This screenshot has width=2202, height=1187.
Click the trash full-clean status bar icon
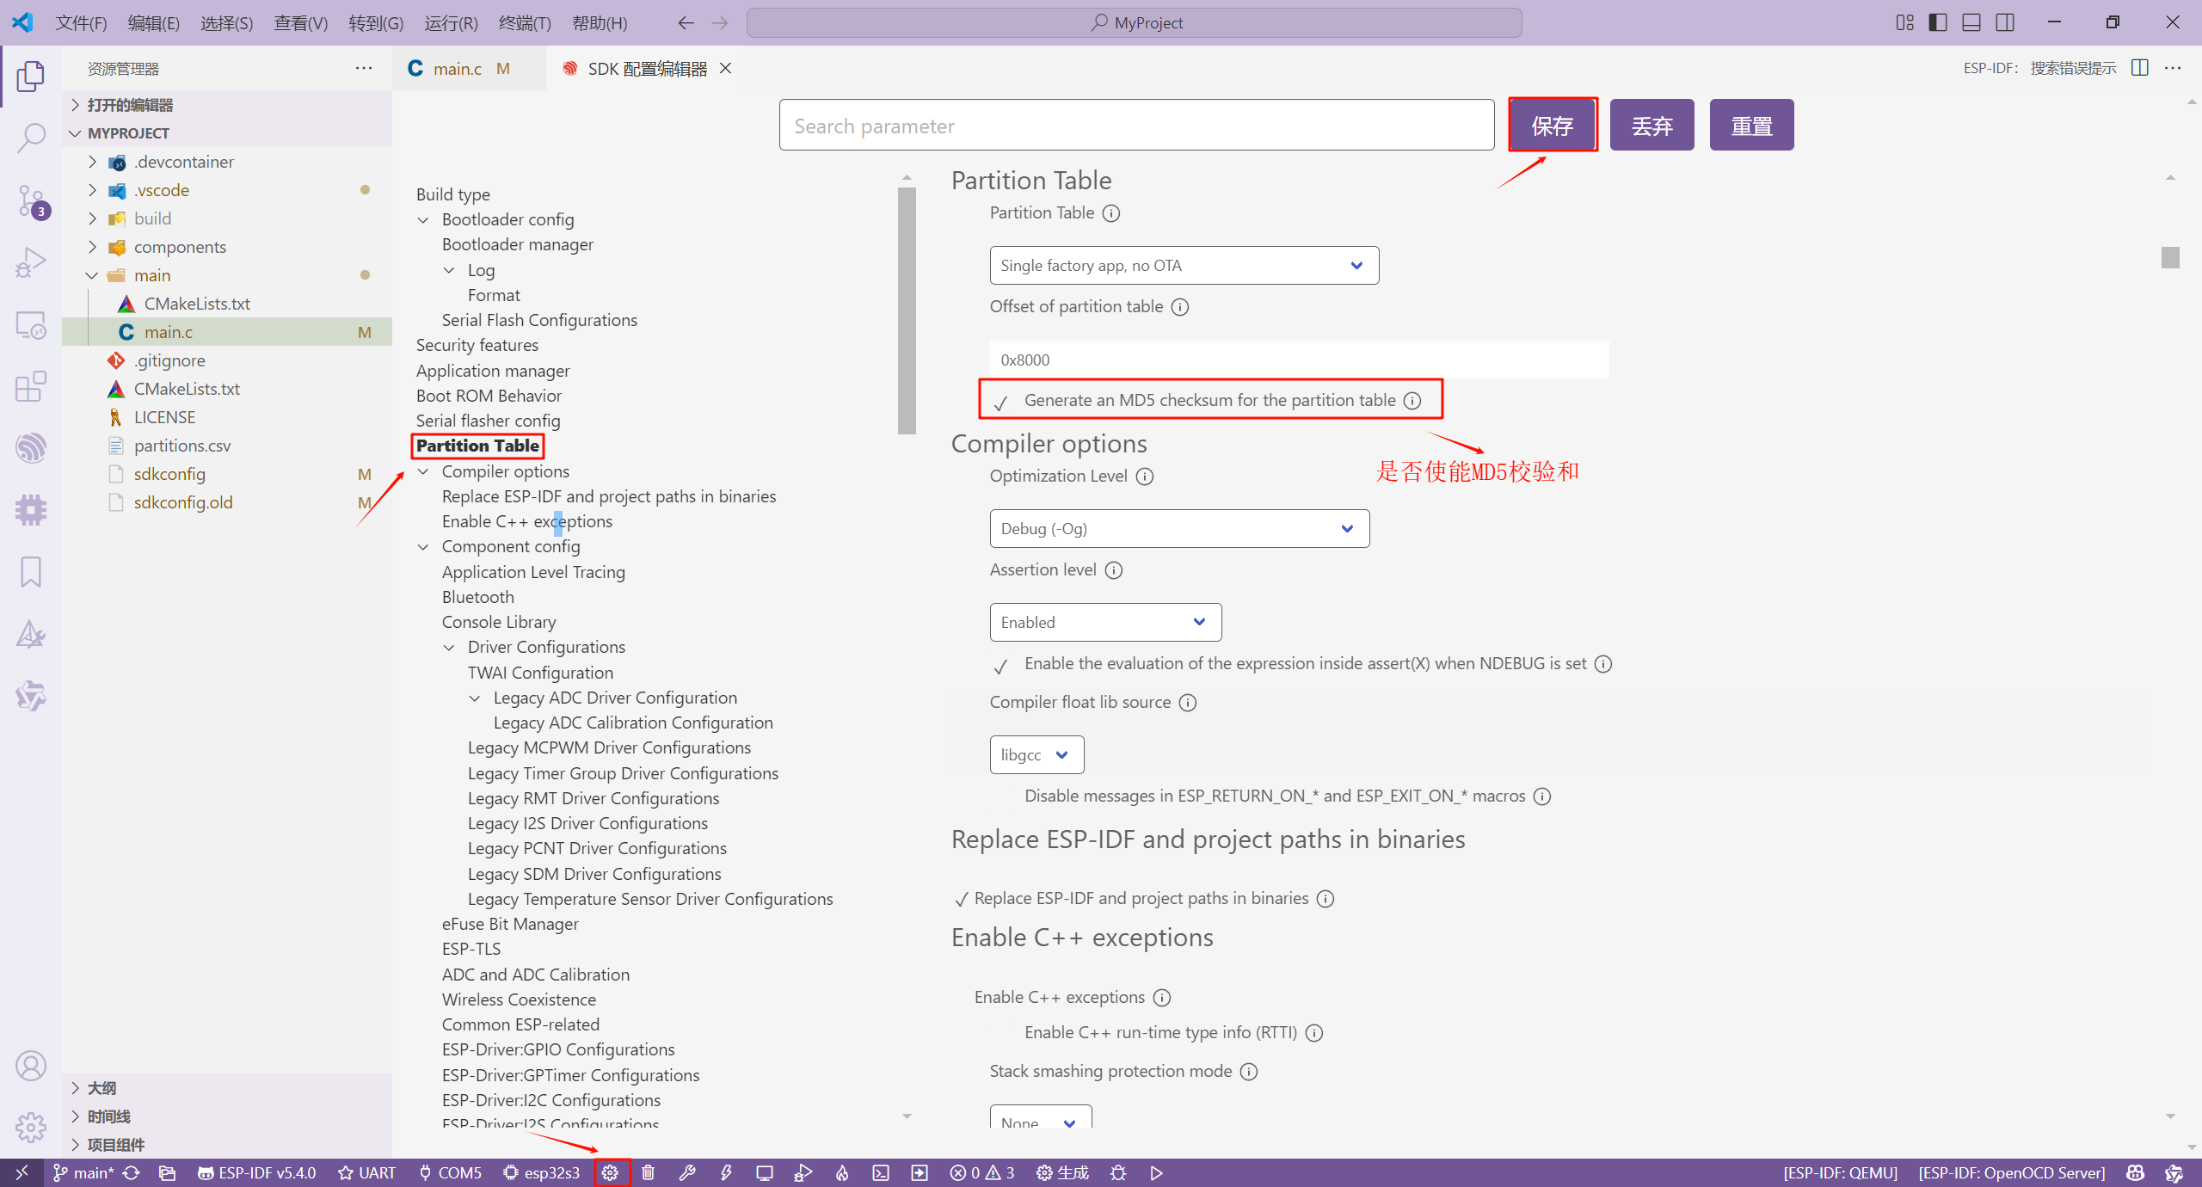tap(649, 1172)
